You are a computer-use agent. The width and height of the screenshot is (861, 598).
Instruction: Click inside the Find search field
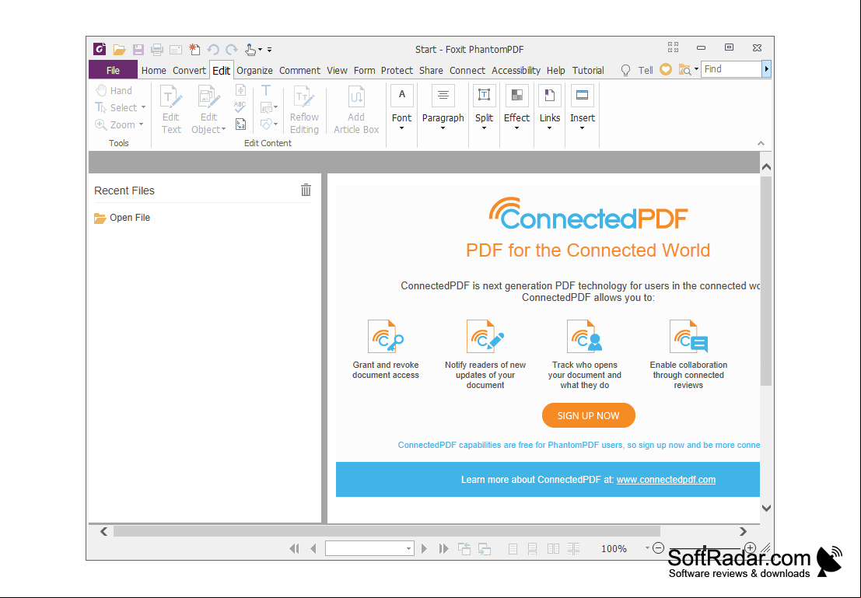point(731,69)
